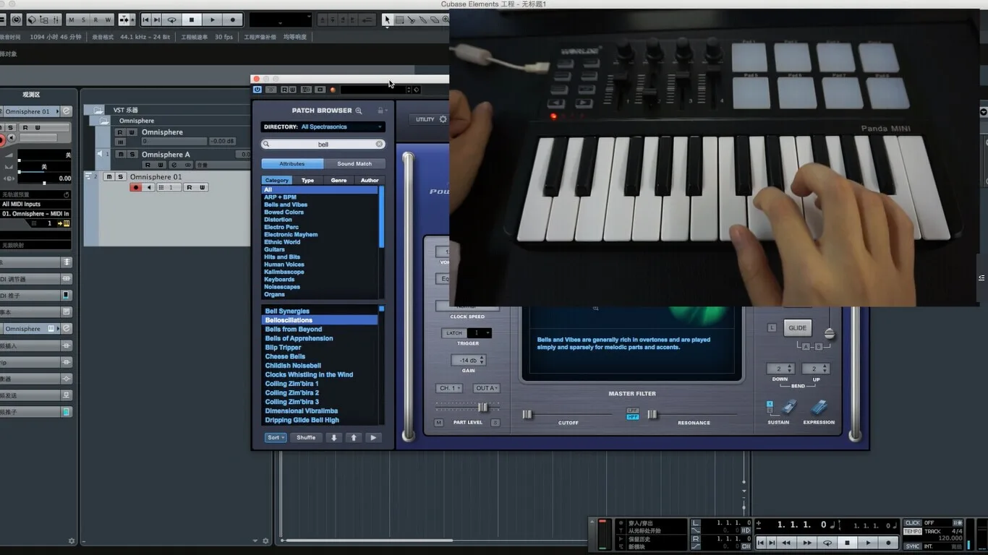
Task: Adjust the CUTOFF filter slider
Action: coord(527,414)
